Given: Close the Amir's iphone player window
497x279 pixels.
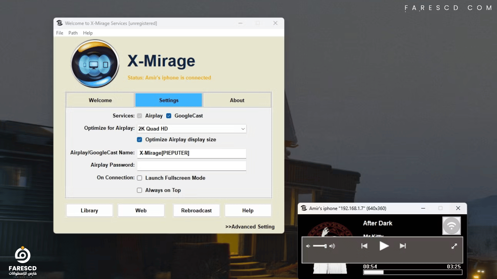Looking at the screenshot, I should (x=458, y=208).
